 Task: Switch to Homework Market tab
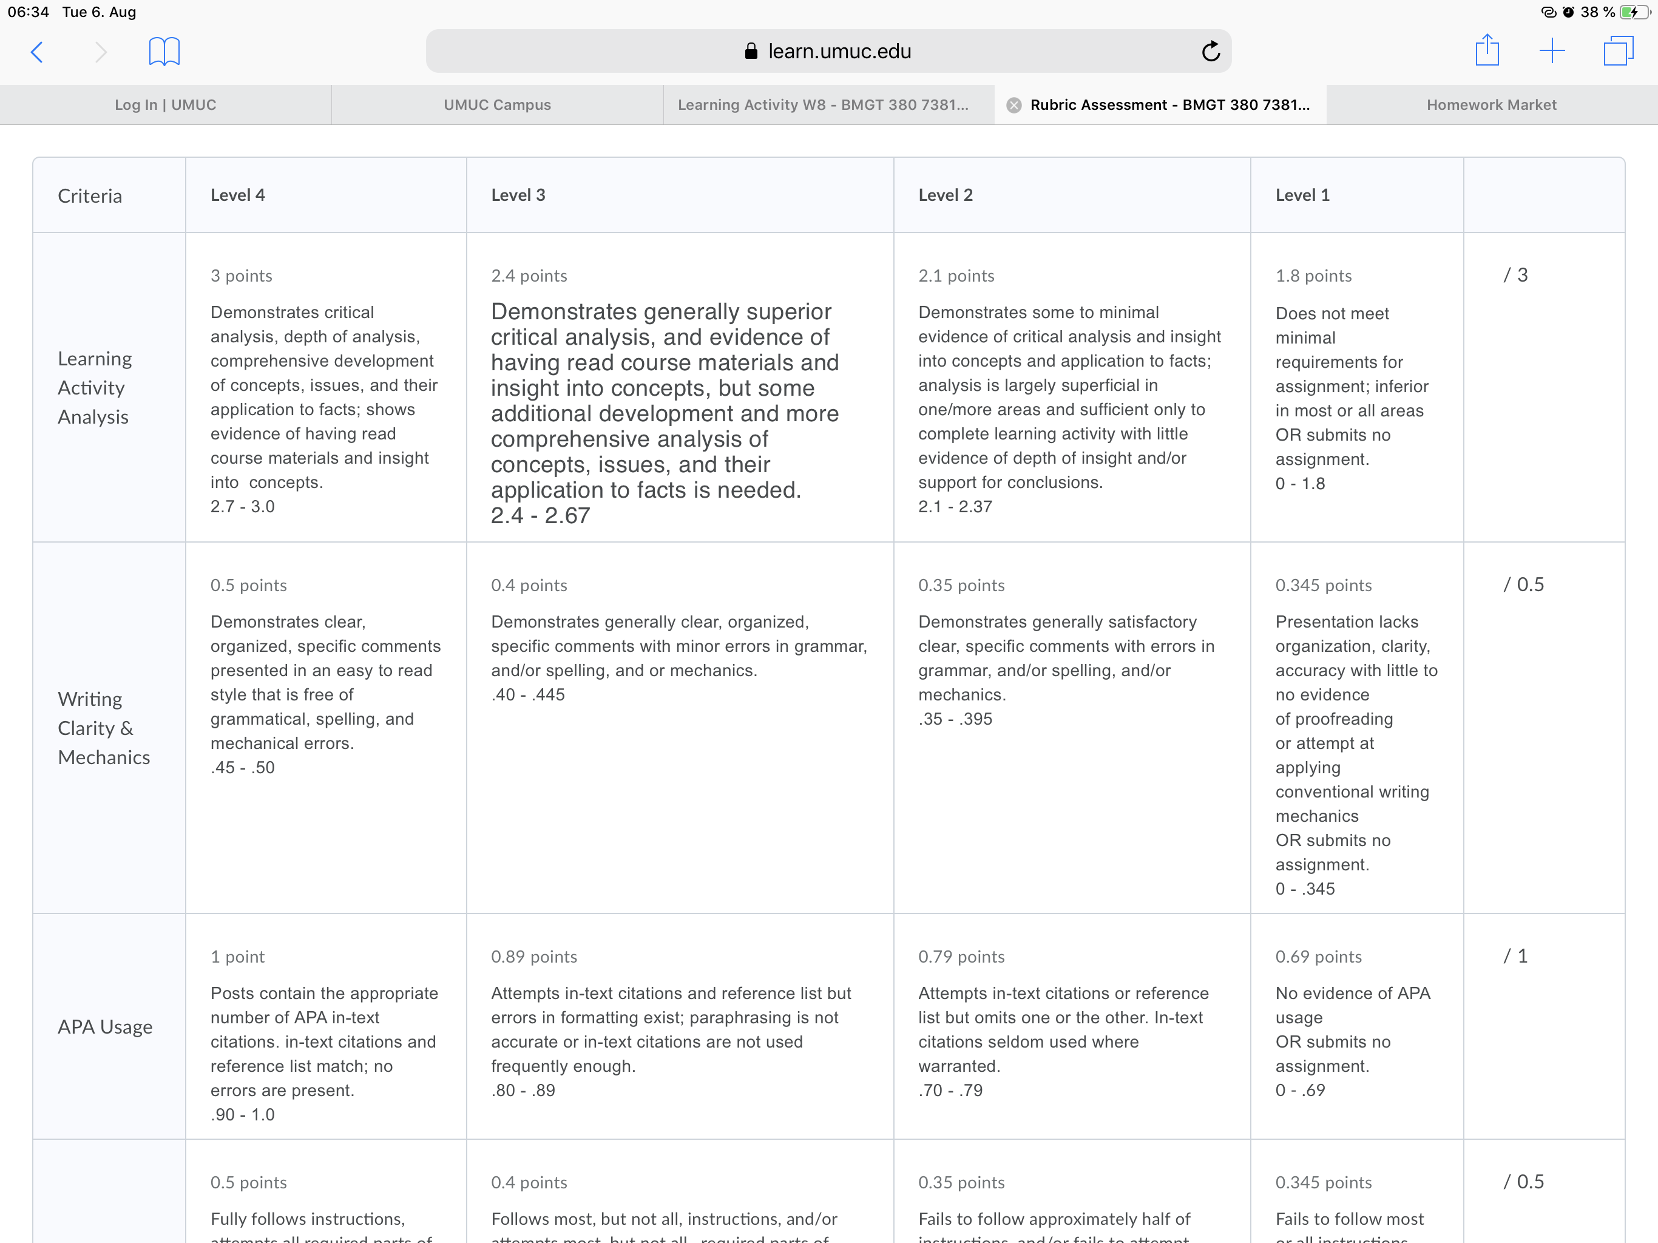click(1492, 105)
